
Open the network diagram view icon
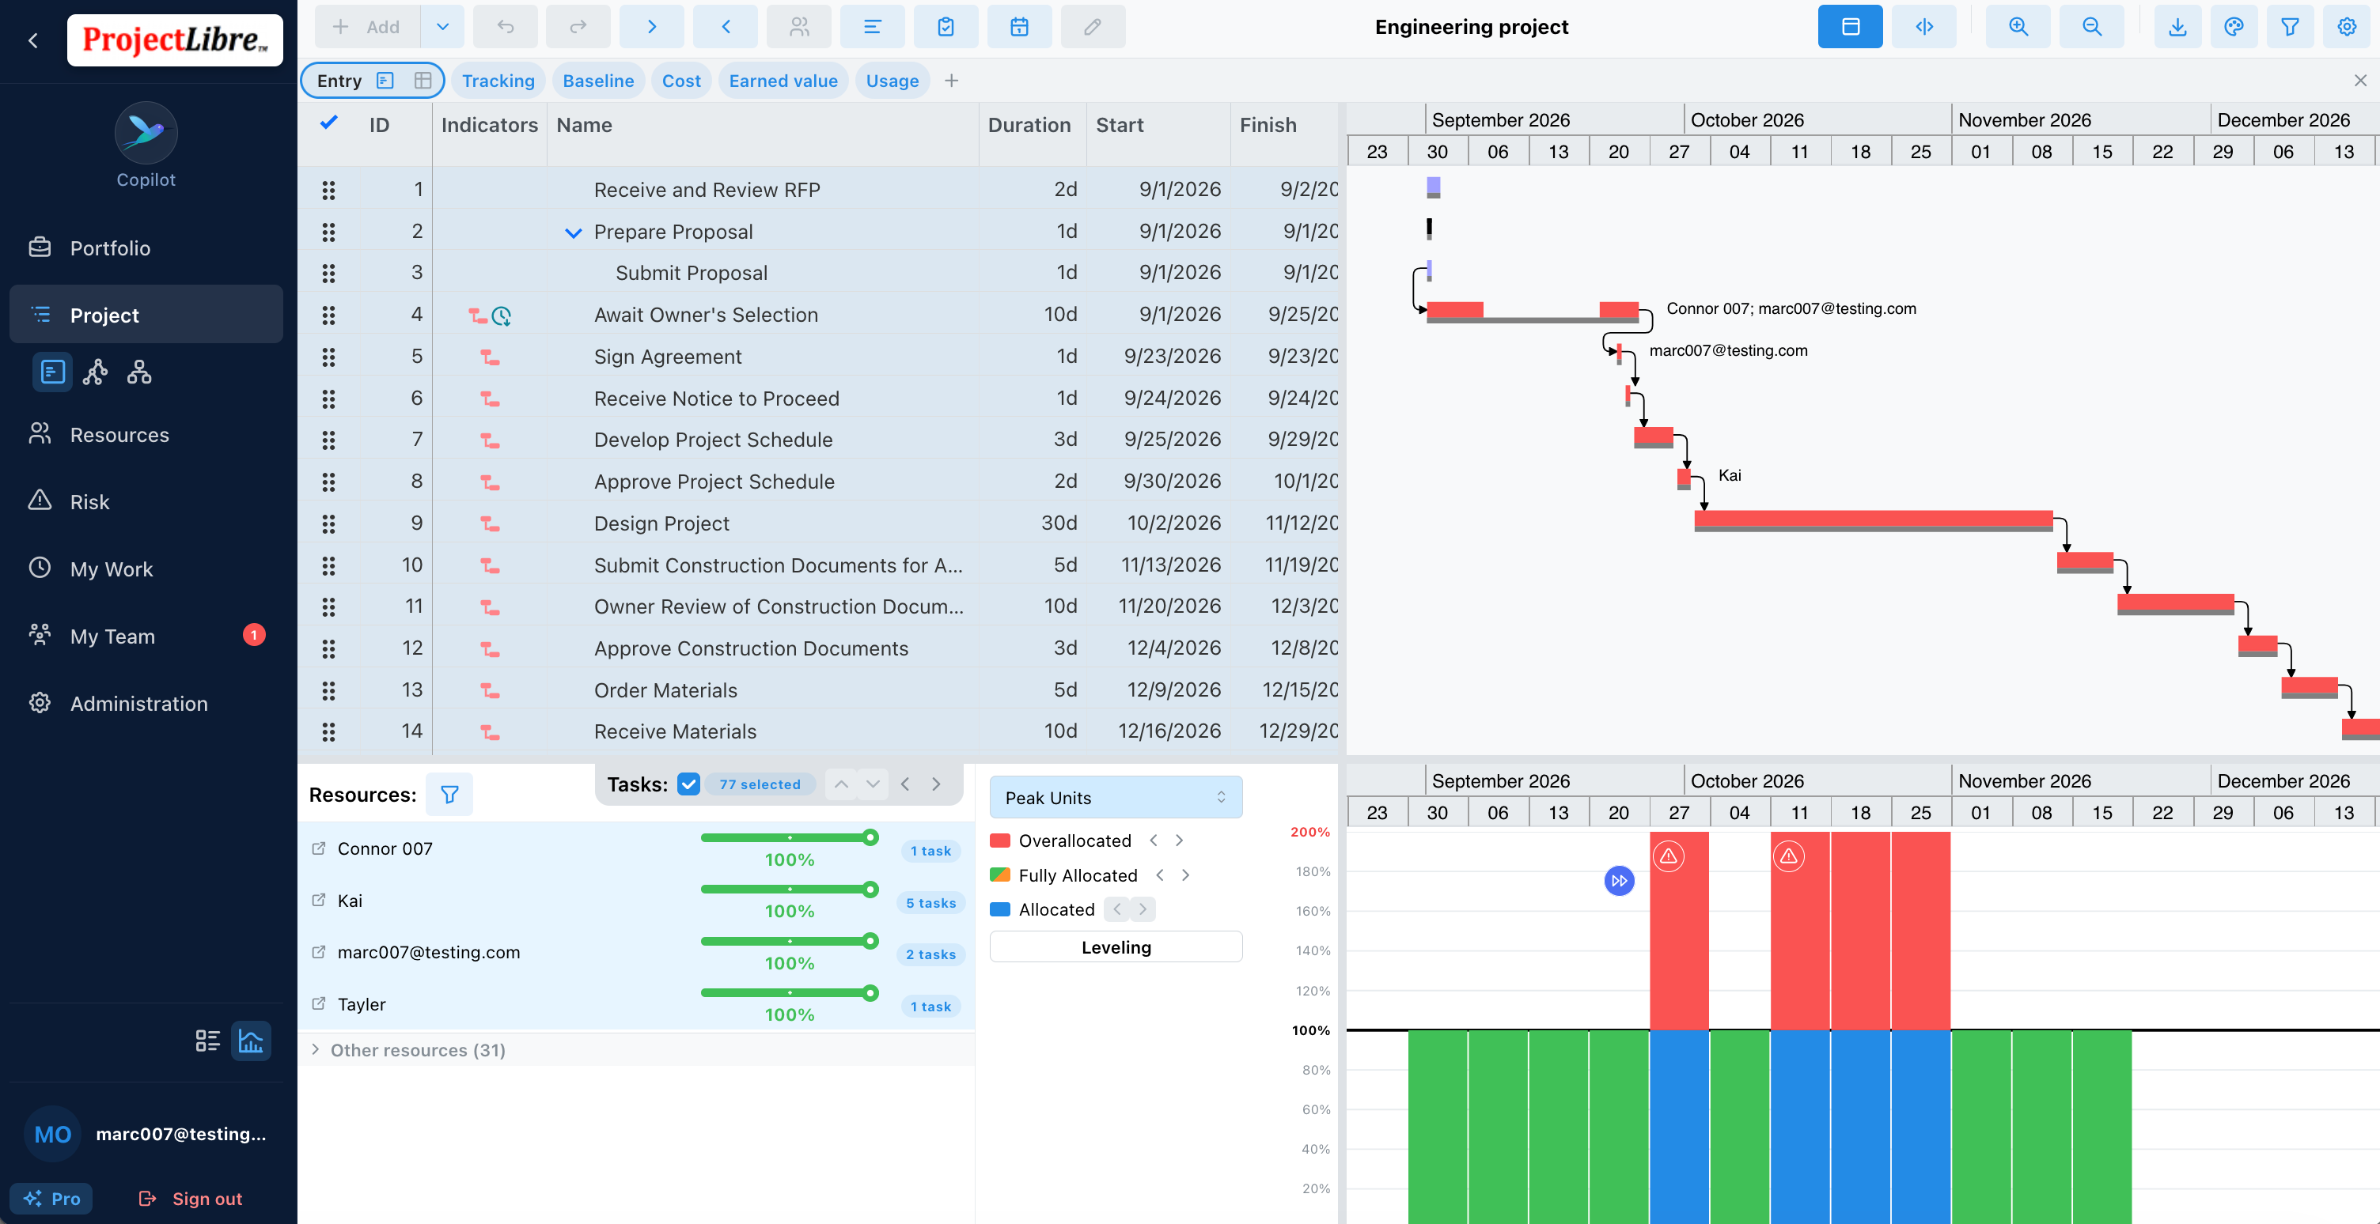pos(95,372)
